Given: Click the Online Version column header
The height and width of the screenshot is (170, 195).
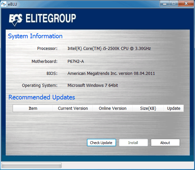Looking at the screenshot, I should 112,108.
